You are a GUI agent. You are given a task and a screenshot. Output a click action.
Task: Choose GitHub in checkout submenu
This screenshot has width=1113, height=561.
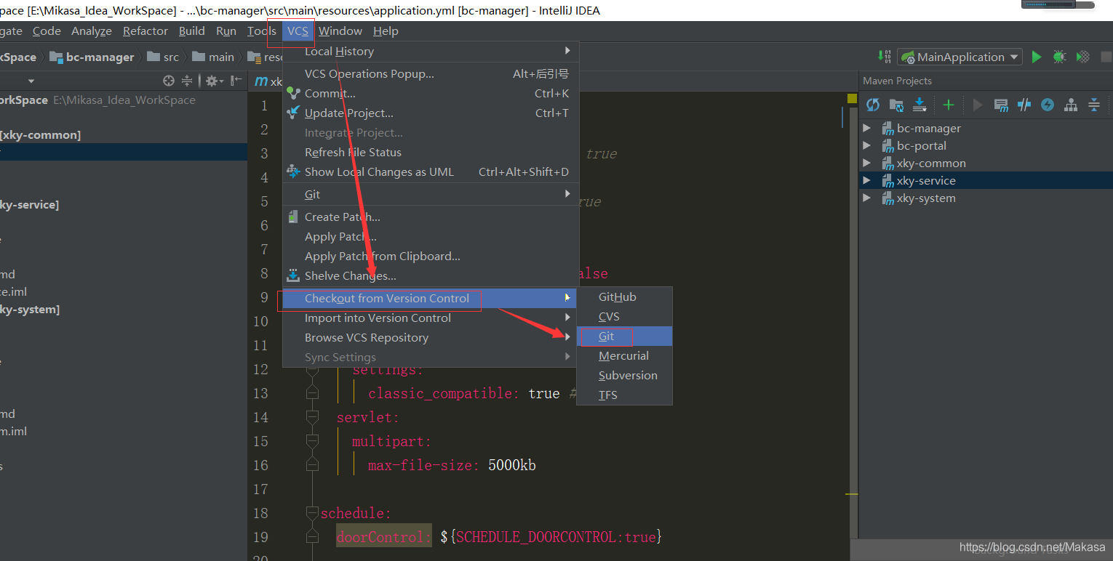(x=624, y=296)
